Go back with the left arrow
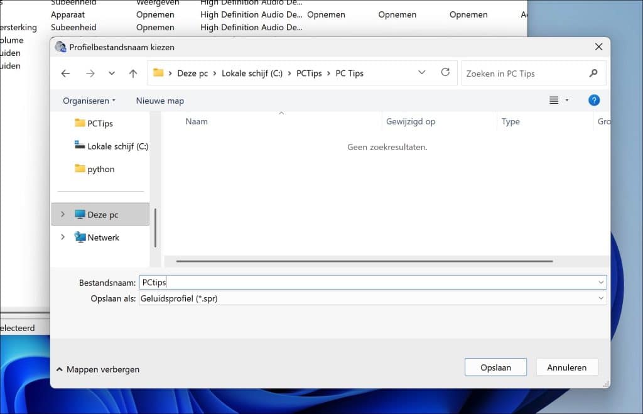This screenshot has height=414, width=643. [65, 74]
